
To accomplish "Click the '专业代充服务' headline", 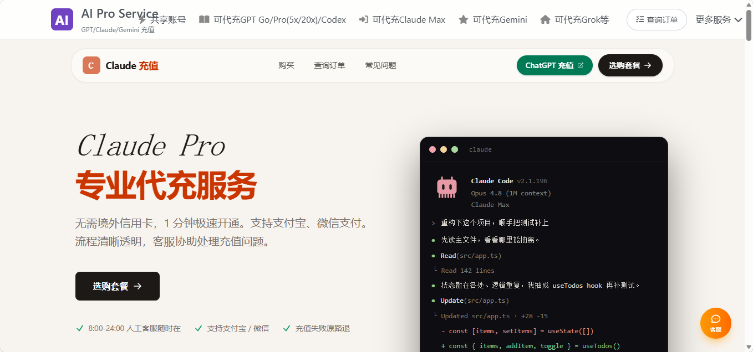I will (x=166, y=185).
